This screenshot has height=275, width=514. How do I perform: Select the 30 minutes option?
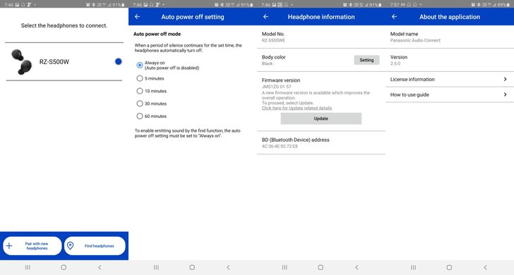pos(140,104)
